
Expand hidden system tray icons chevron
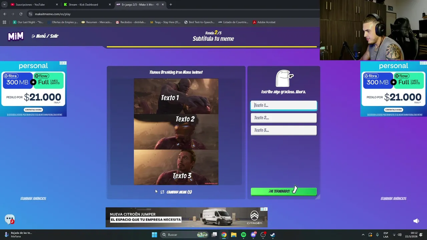click(x=363, y=235)
